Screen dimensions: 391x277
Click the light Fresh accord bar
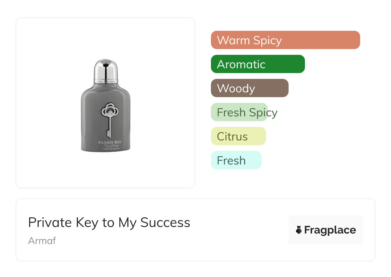(x=236, y=160)
